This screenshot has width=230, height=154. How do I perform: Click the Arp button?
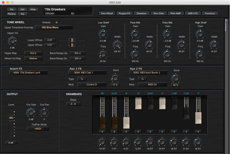point(22,14)
